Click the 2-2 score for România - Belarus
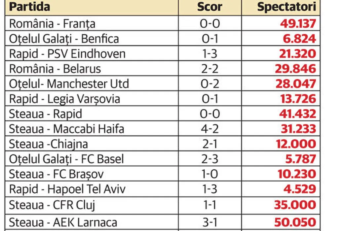This screenshot has width=347, height=231. coord(211,69)
